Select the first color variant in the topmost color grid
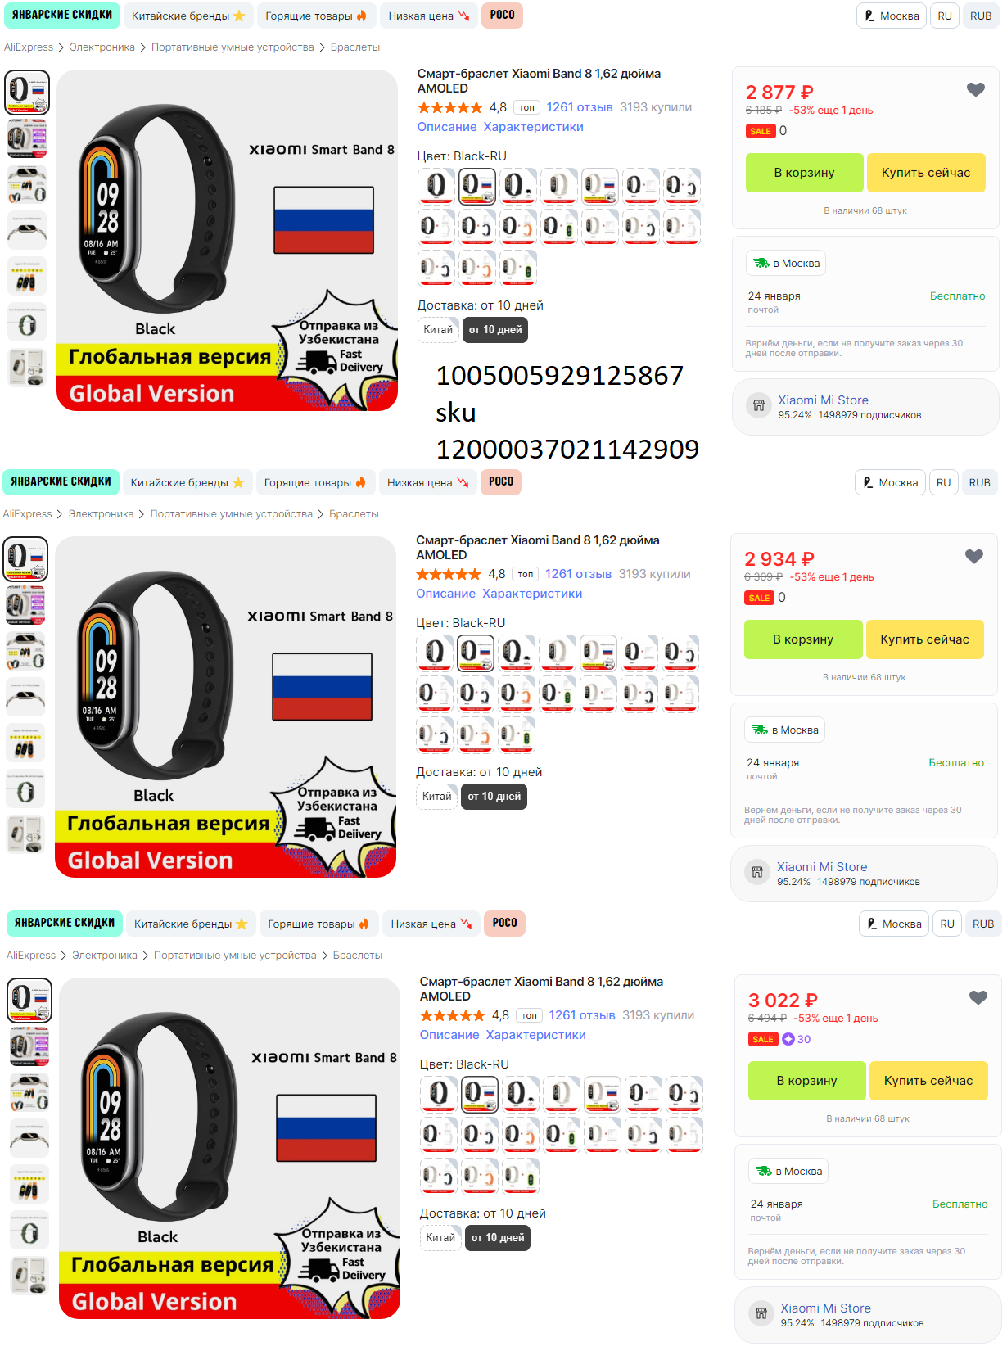This screenshot has height=1360, width=1007. [x=436, y=186]
